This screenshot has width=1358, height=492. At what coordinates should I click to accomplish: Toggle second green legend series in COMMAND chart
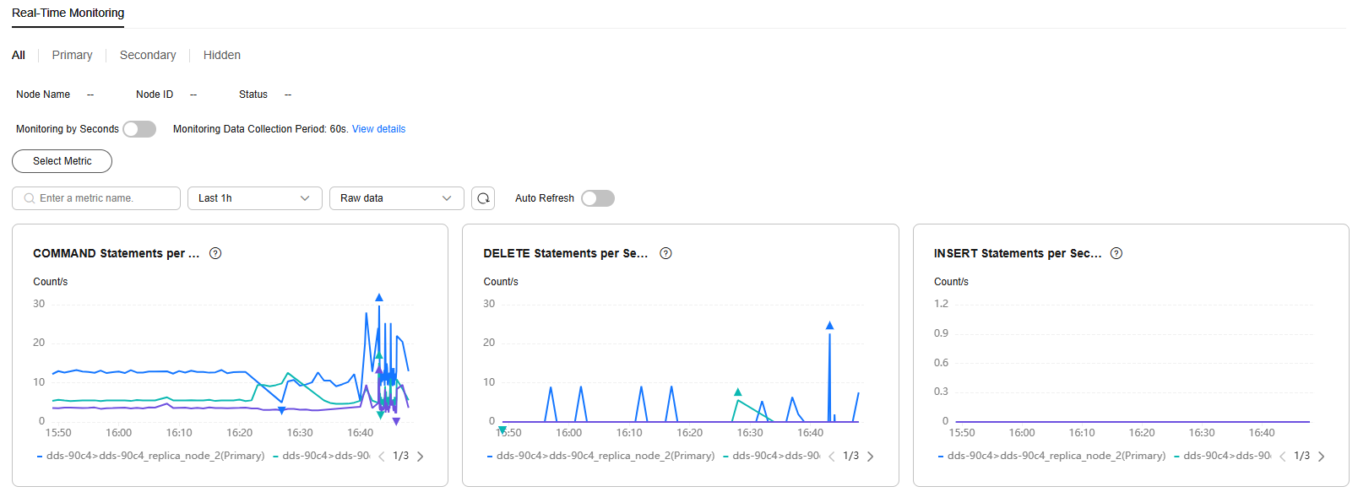(x=322, y=456)
